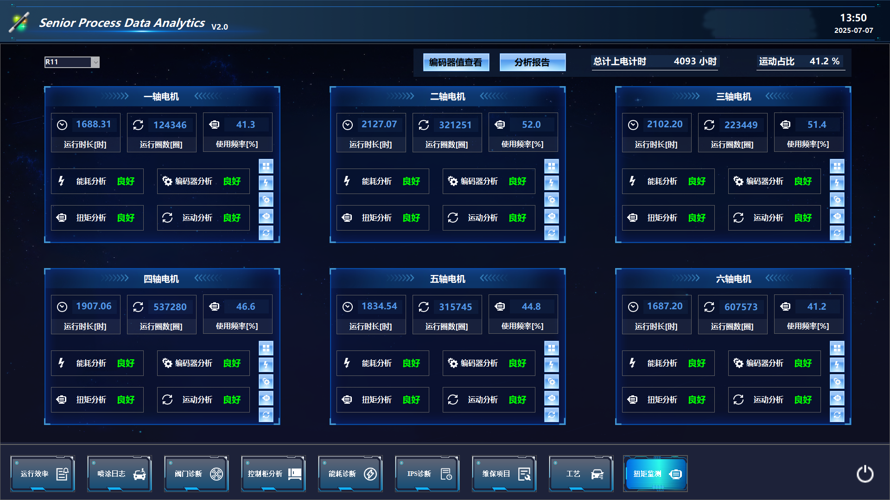The width and height of the screenshot is (890, 500).
Task: Click motor torque icon in 四轴电机 sidebar
Action: click(x=266, y=398)
